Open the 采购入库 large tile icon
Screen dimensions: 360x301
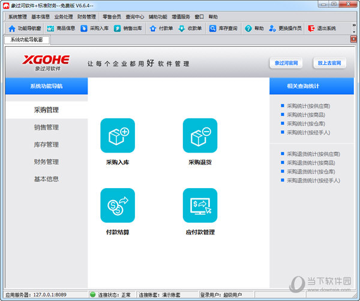pos(118,136)
